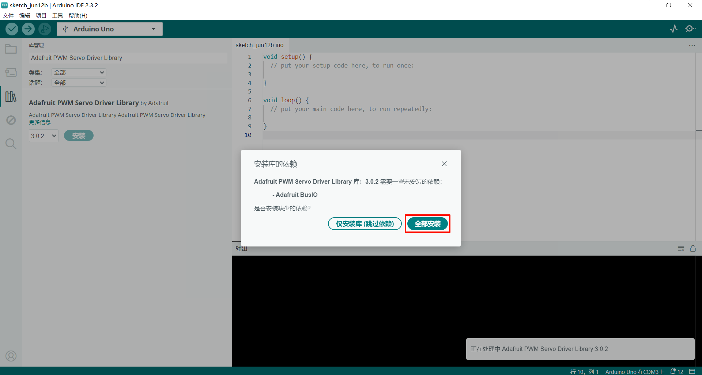Open the Search magnifier sidebar icon
The height and width of the screenshot is (375, 702).
pos(11,144)
